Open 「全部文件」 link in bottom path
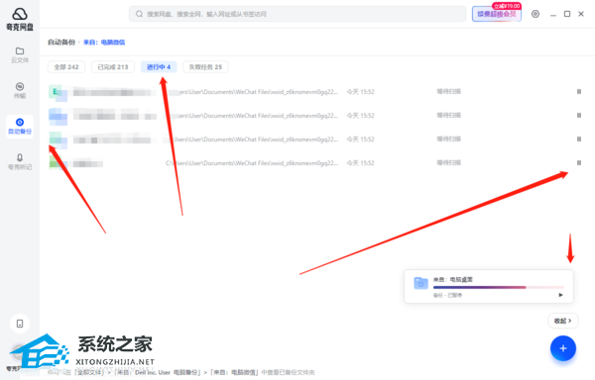The image size is (595, 380). 88,372
